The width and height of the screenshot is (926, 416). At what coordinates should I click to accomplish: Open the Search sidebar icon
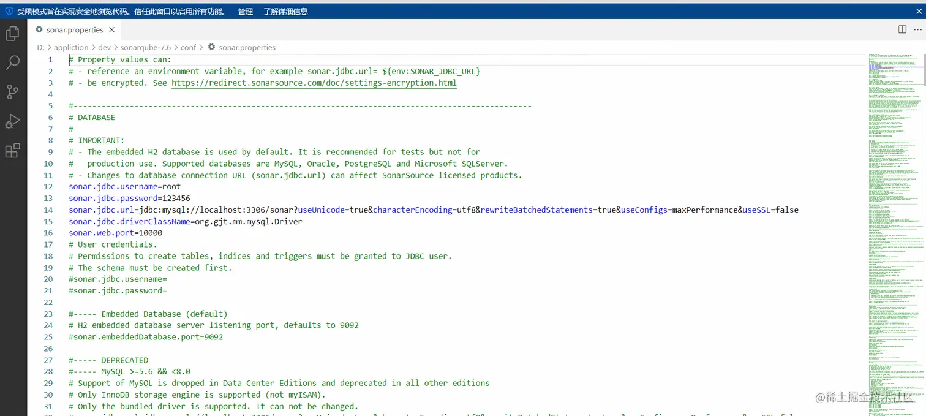[12, 62]
